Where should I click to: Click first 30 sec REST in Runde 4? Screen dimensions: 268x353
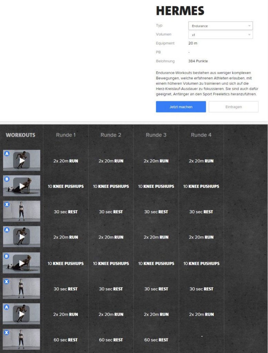pyautogui.click(x=201, y=212)
